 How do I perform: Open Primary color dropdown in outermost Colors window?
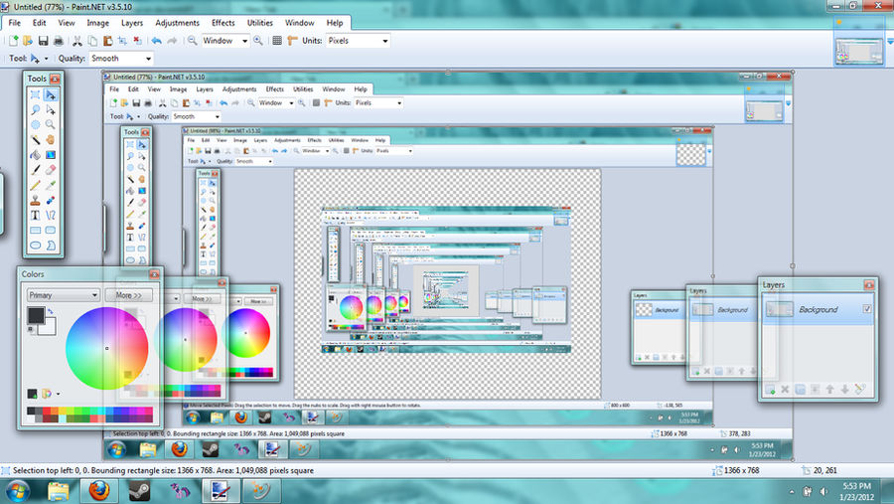coord(64,295)
